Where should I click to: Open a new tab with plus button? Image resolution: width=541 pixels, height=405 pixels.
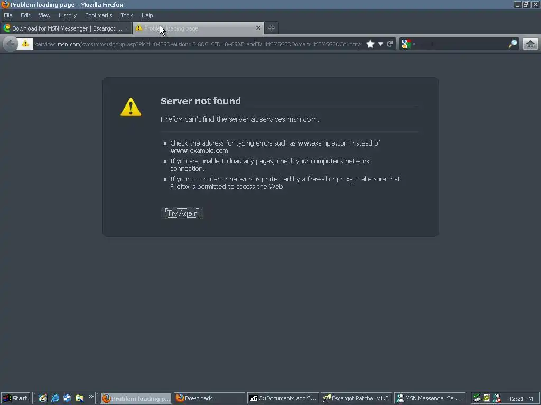[272, 28]
